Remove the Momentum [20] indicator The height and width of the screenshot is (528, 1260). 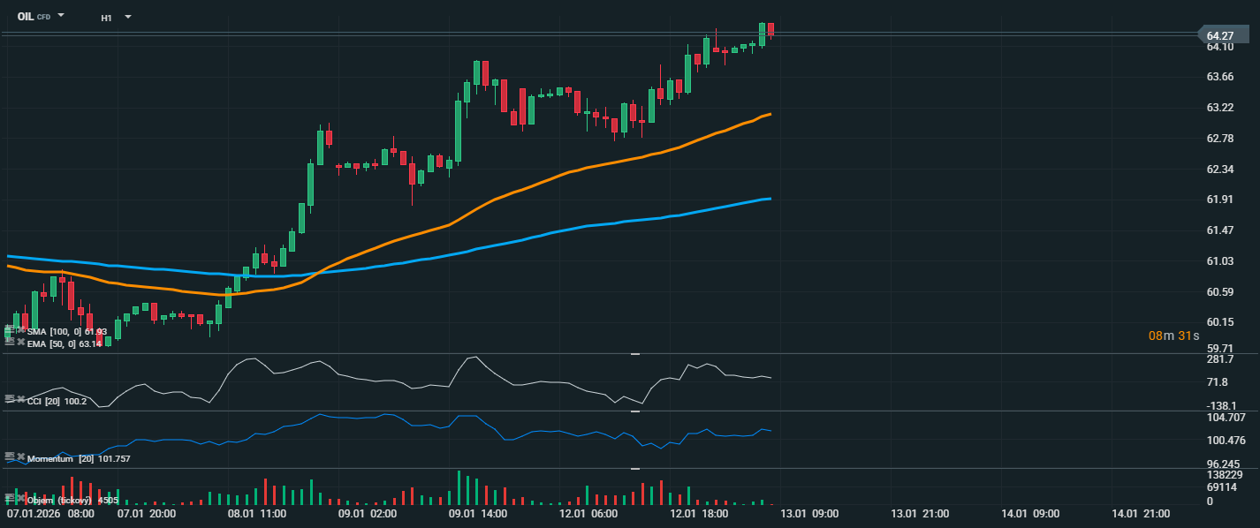[20, 457]
